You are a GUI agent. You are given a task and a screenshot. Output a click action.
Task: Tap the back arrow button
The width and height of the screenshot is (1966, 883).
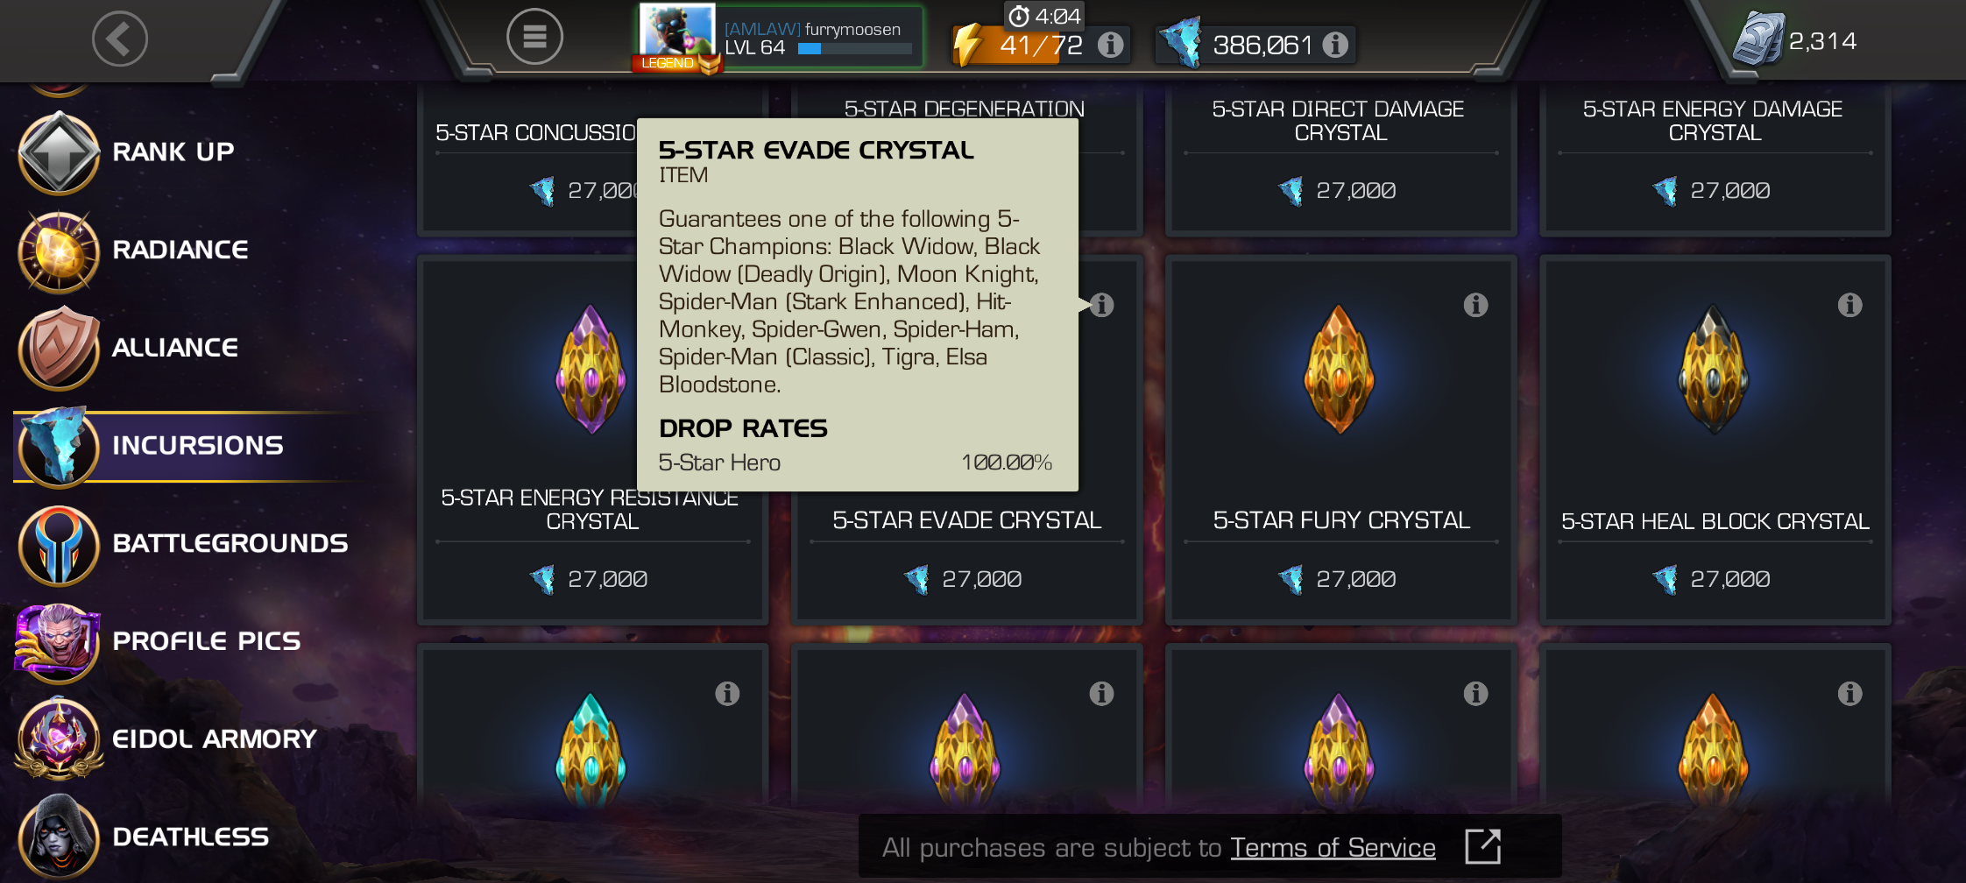[120, 39]
